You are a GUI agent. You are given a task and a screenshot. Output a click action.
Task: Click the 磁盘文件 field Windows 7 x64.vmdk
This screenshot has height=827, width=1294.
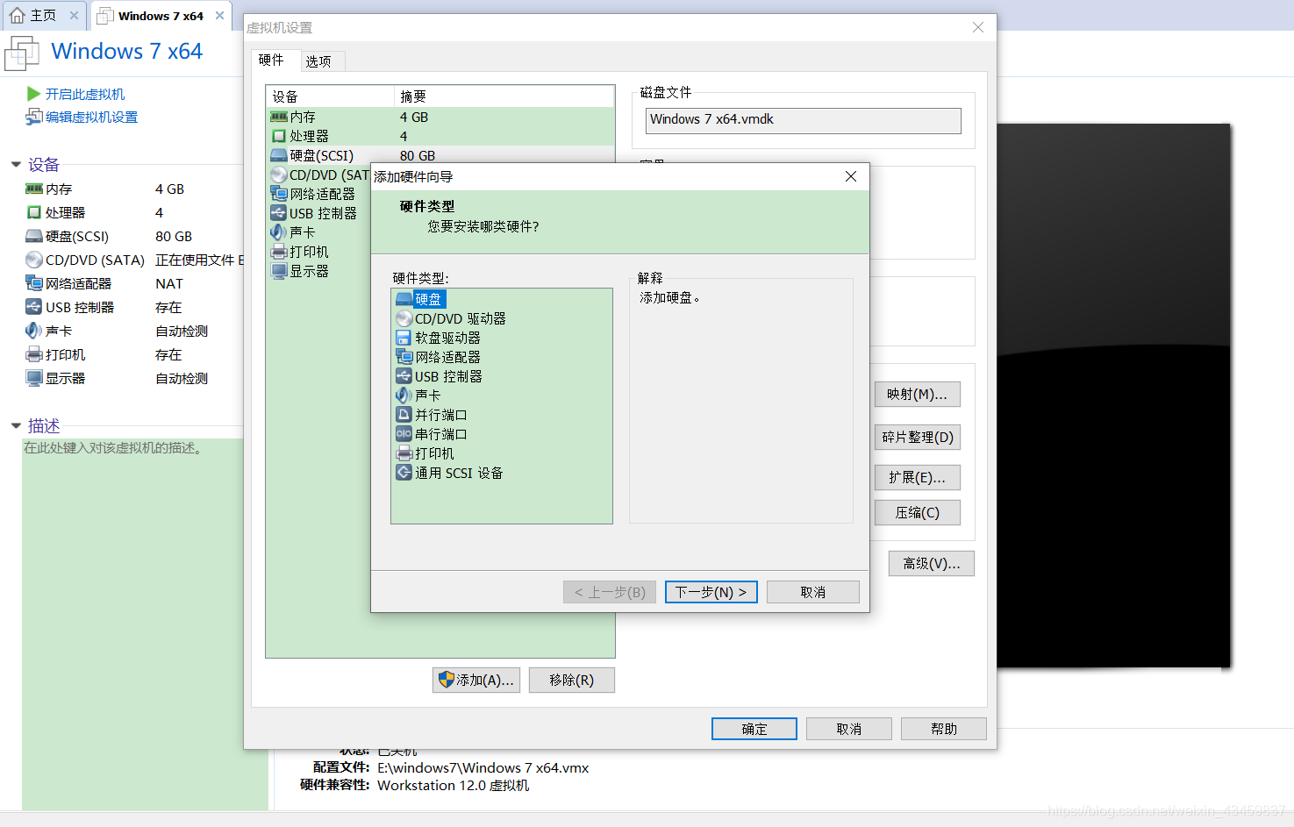pyautogui.click(x=804, y=121)
